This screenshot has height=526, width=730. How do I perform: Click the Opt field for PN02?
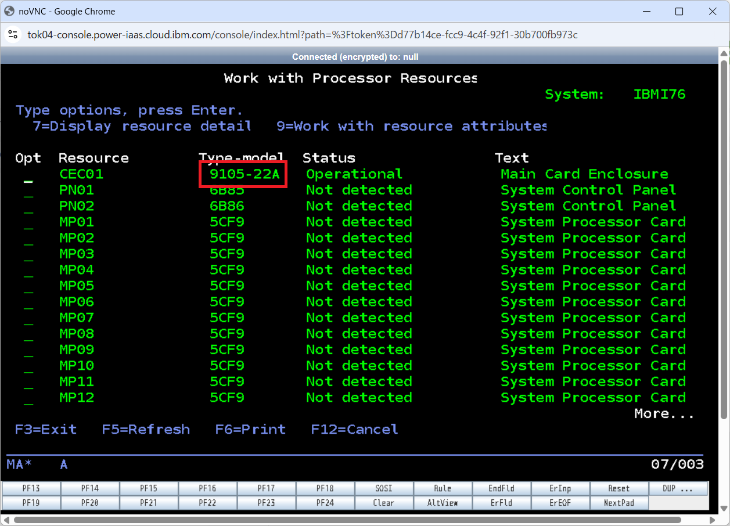28,207
